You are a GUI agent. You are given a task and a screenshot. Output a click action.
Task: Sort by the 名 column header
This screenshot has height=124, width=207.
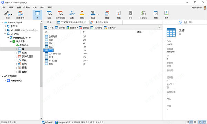point(62,32)
